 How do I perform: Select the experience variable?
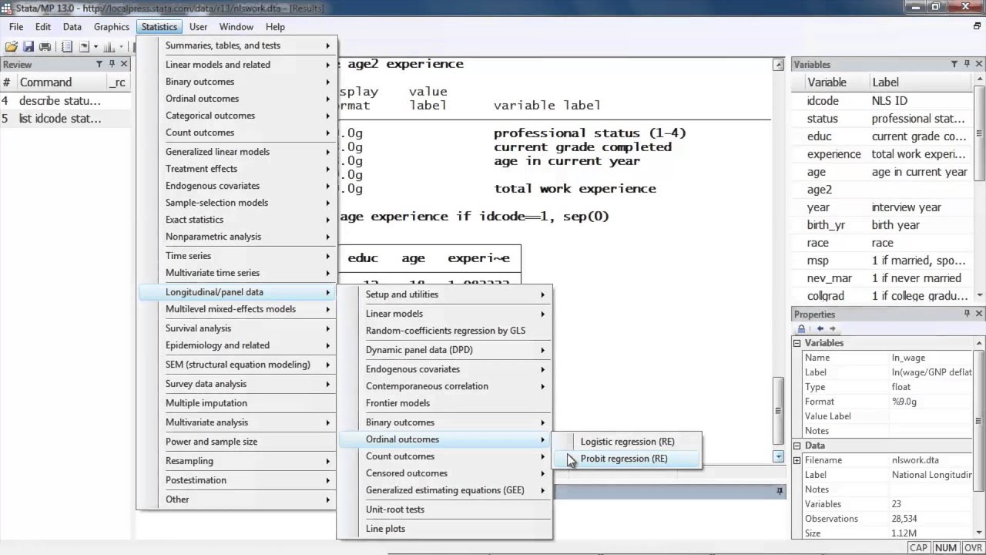(883, 154)
